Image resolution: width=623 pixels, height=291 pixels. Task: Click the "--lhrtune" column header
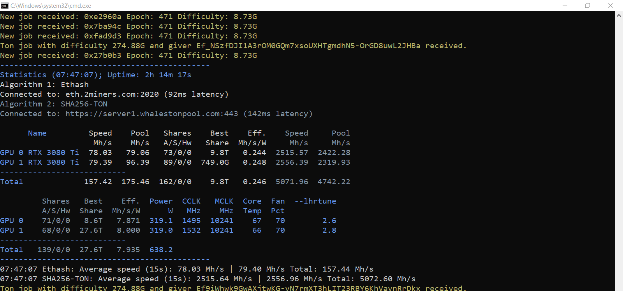[315, 201]
